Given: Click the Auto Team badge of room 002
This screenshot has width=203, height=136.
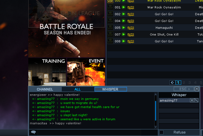Looking at the screenshot, I should [131, 14].
